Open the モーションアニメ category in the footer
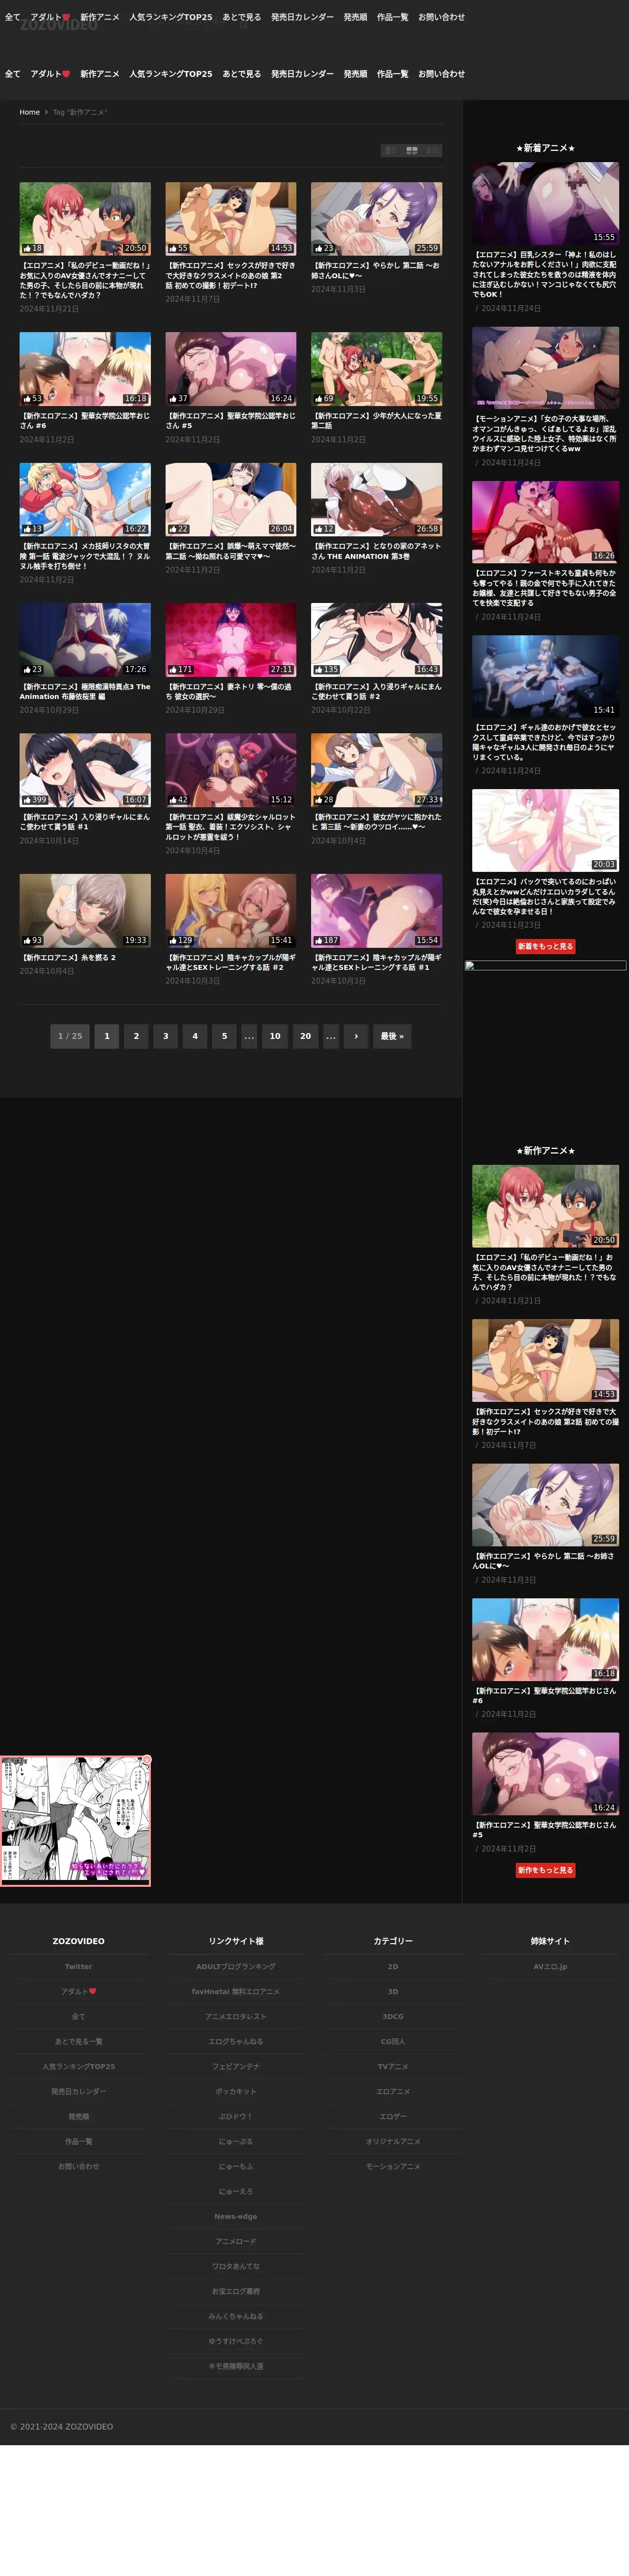This screenshot has width=629, height=2576. [393, 2166]
